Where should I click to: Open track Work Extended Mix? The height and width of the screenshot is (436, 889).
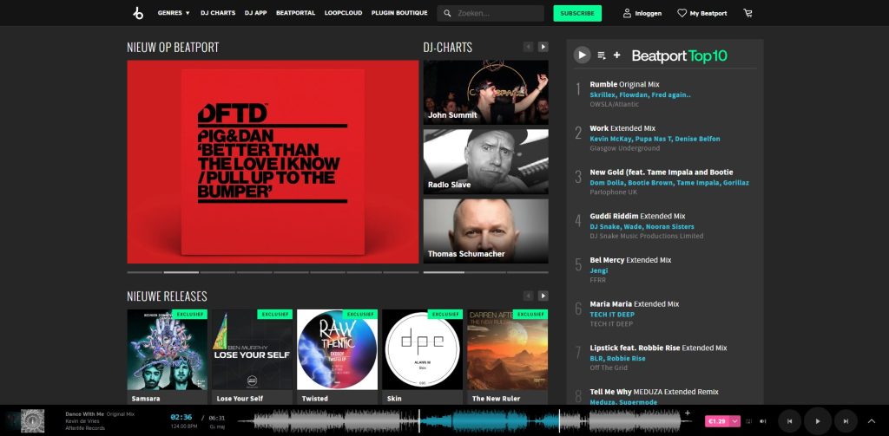[622, 128]
